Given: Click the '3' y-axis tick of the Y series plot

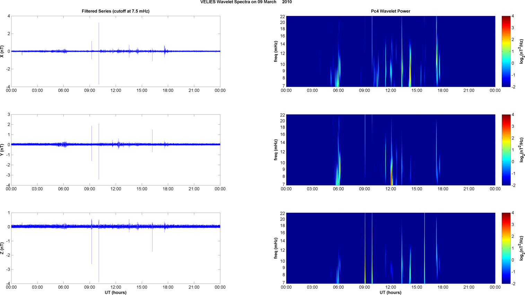Looking at the screenshot, I should 9,115.
